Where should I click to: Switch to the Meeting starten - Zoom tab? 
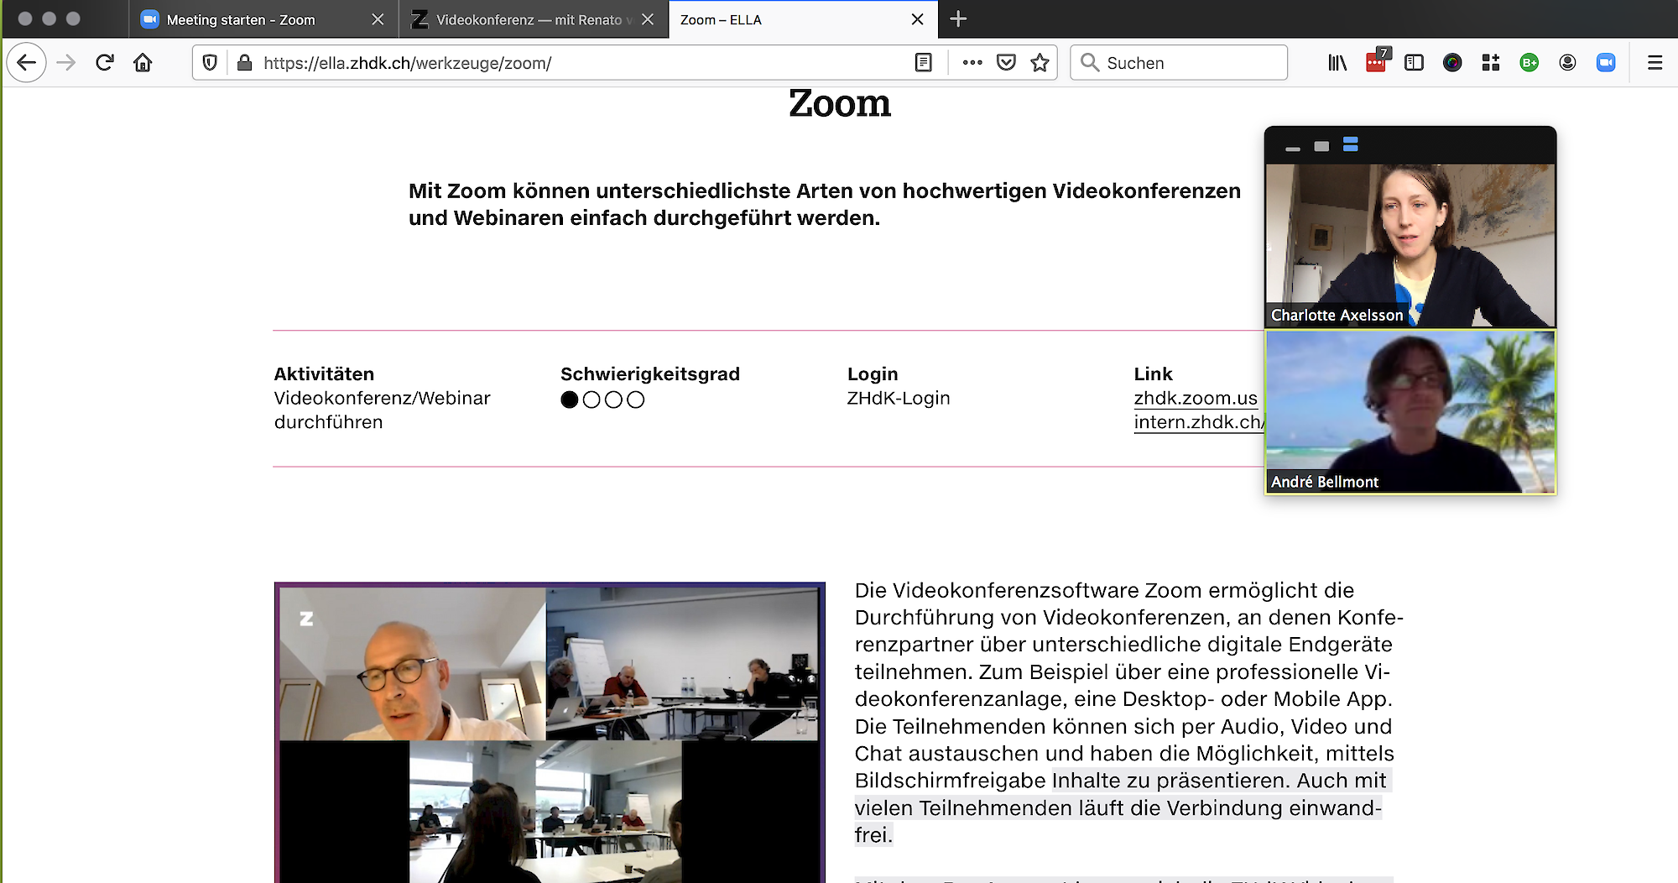[x=241, y=19]
